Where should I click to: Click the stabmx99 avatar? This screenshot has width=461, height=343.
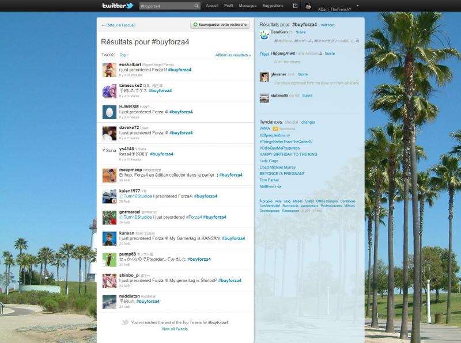[264, 98]
